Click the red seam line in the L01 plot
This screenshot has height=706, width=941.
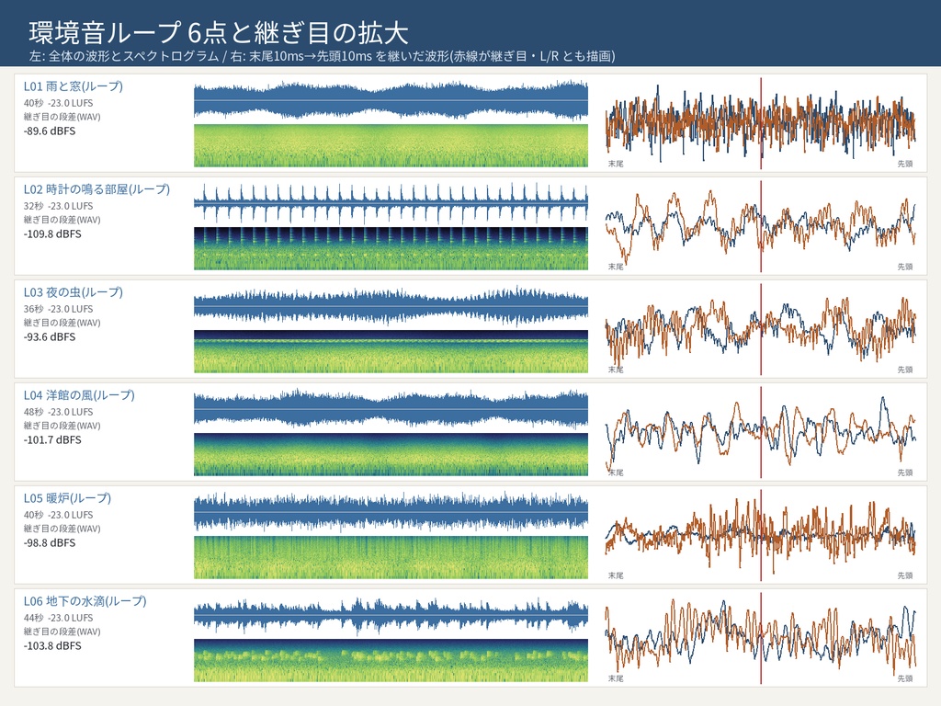[761, 123]
